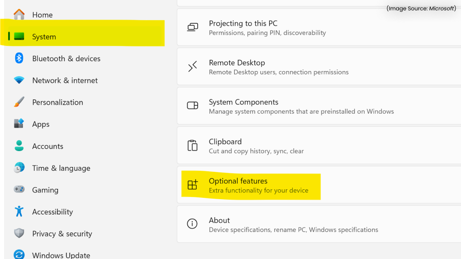The image size is (461, 259).
Task: Click the Remote Desktop icon
Action: coord(192,67)
